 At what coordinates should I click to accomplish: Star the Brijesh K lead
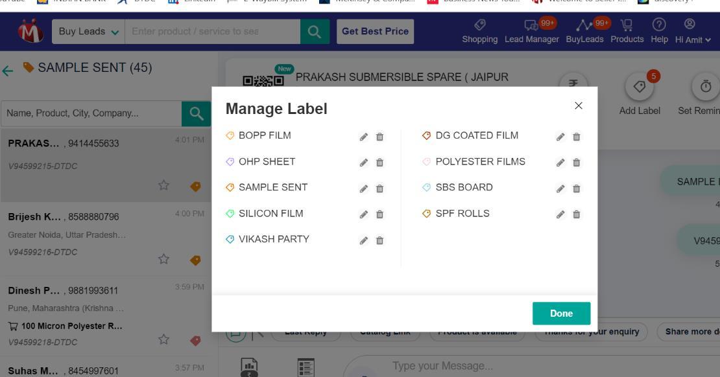pyautogui.click(x=165, y=259)
